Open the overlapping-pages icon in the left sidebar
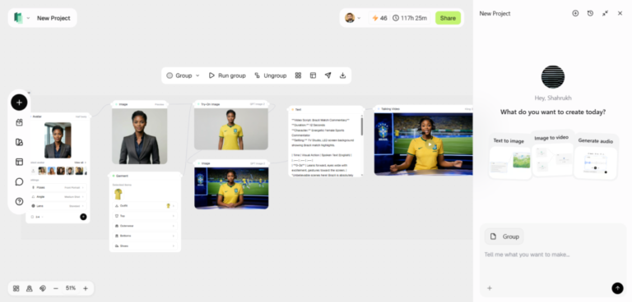The width and height of the screenshot is (632, 302). (x=19, y=142)
